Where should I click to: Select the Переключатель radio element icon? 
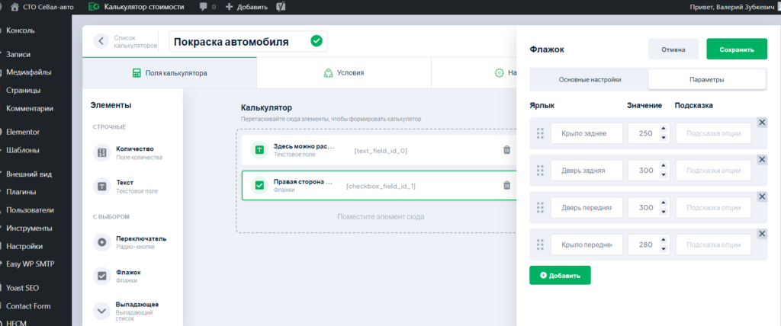click(x=101, y=242)
